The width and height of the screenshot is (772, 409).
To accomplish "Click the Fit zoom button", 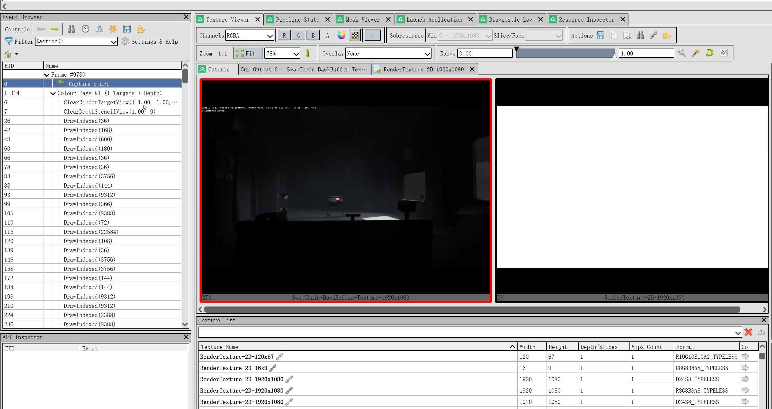I will click(x=248, y=54).
